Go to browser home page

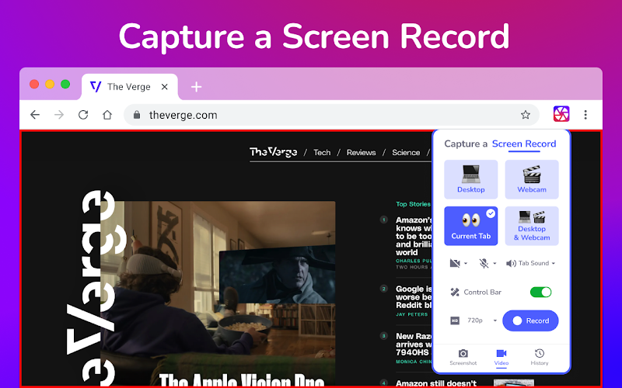click(x=107, y=115)
